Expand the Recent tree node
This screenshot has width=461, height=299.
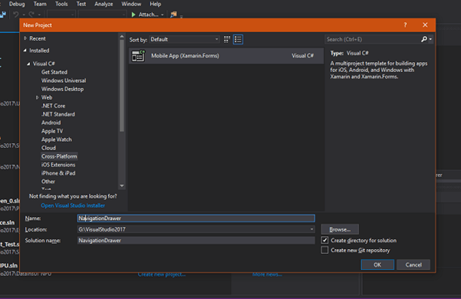(x=25, y=38)
